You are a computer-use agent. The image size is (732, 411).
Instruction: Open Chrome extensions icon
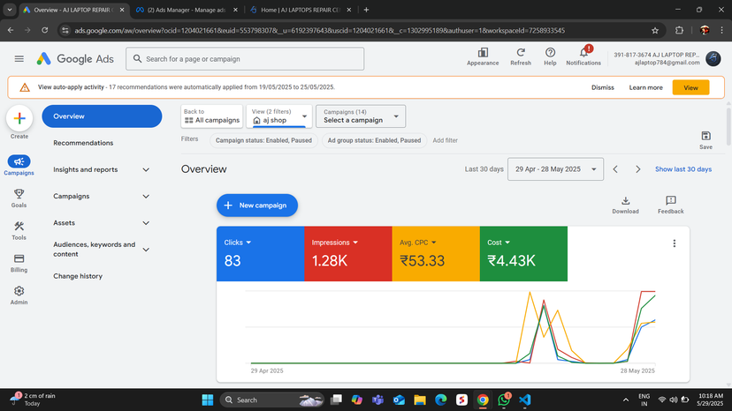click(679, 30)
